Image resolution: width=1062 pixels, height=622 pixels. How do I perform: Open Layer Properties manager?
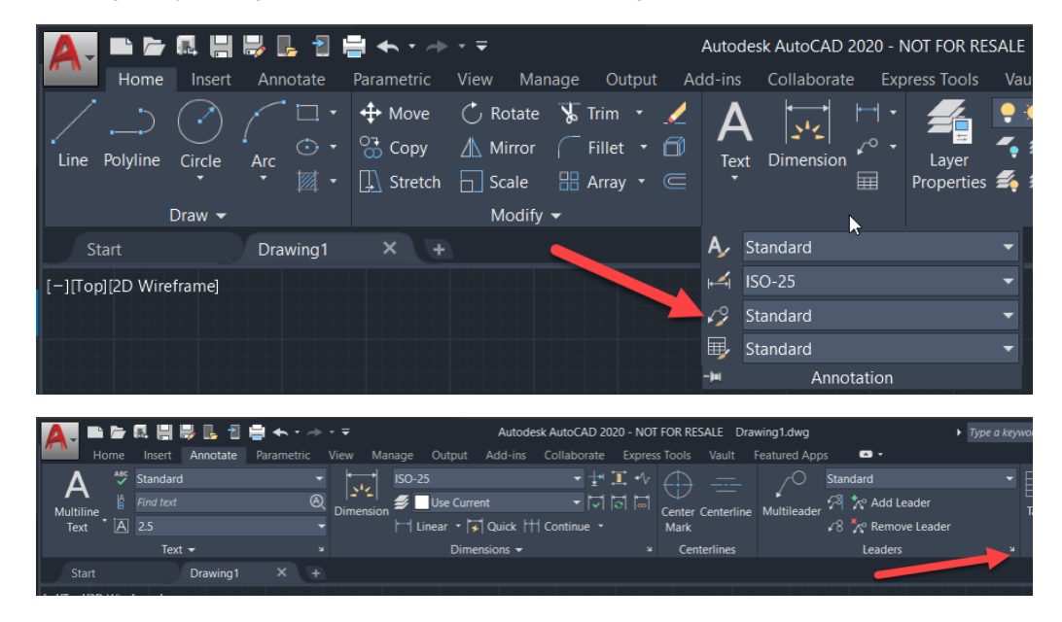[x=948, y=145]
